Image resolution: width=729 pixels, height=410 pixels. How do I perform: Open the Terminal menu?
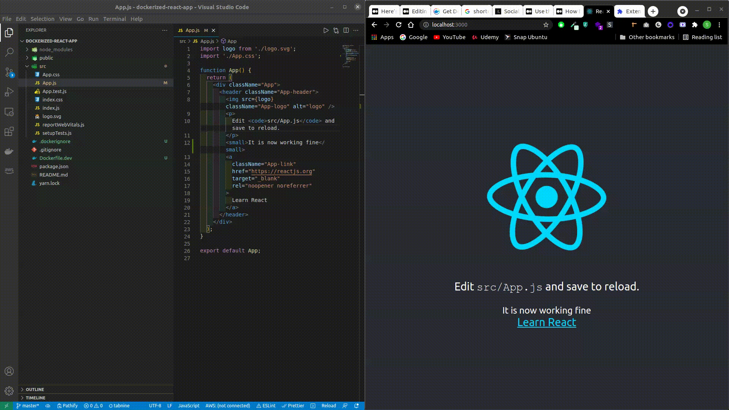click(x=114, y=19)
